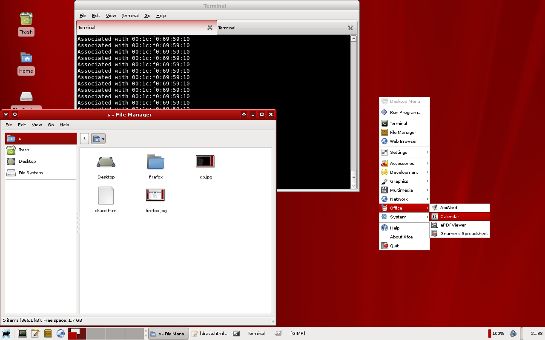Click the Xfce mouse menu icon
Screen dimensions: 545x340
(x=6, y=333)
